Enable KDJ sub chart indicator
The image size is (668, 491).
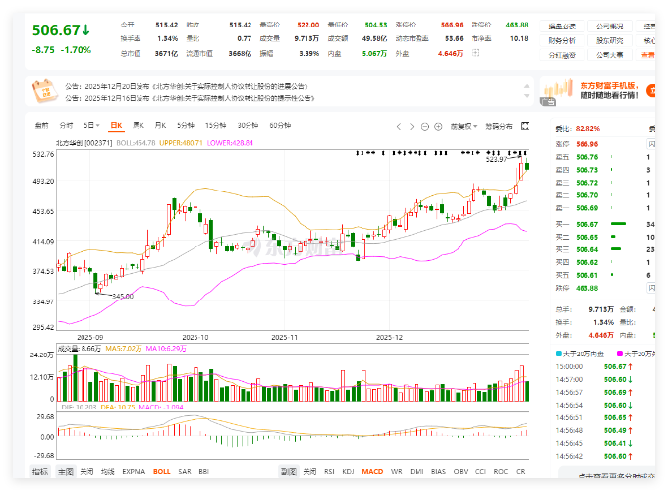(x=348, y=471)
